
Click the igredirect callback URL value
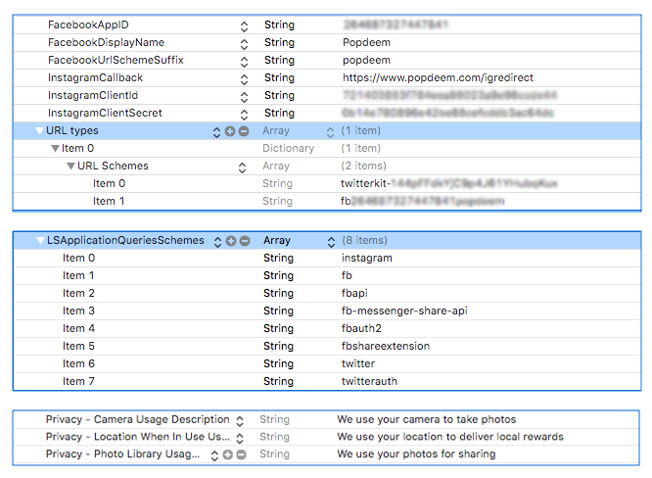click(x=438, y=77)
